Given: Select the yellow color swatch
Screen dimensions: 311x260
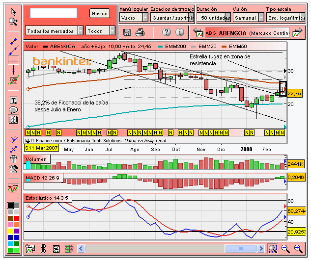Looking at the screenshot, I should (10, 231).
